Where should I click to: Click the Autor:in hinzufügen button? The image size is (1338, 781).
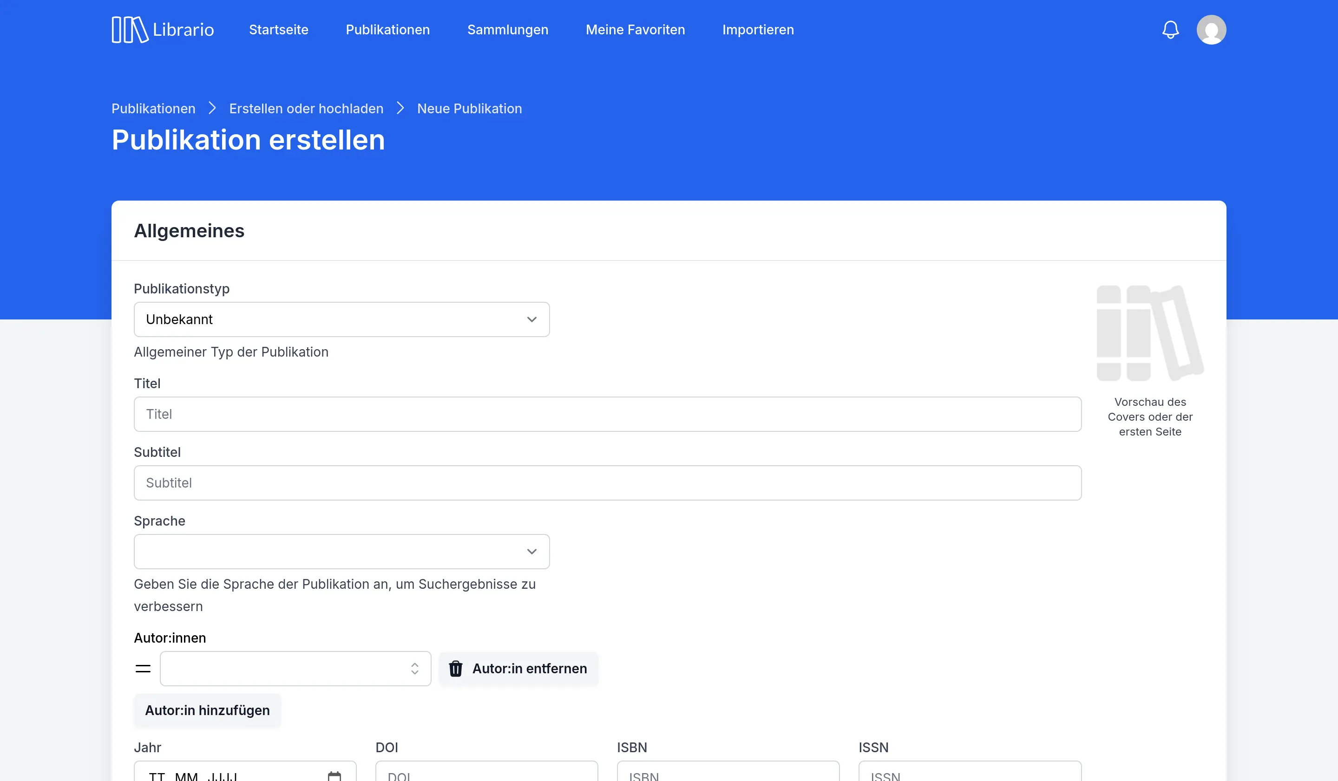[207, 710]
